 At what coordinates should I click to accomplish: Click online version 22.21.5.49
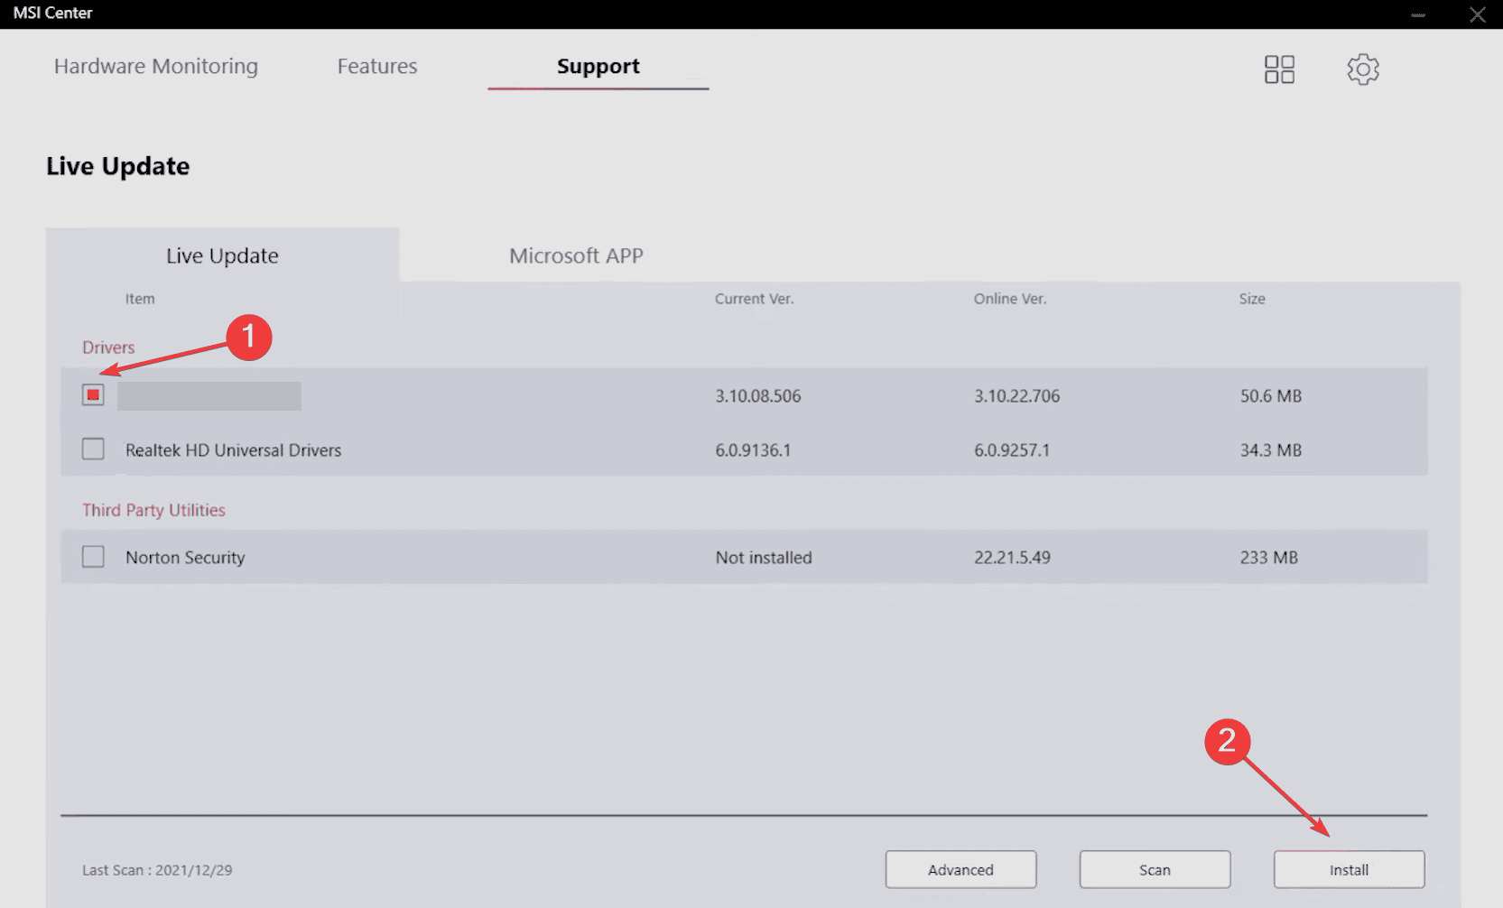1012,558
